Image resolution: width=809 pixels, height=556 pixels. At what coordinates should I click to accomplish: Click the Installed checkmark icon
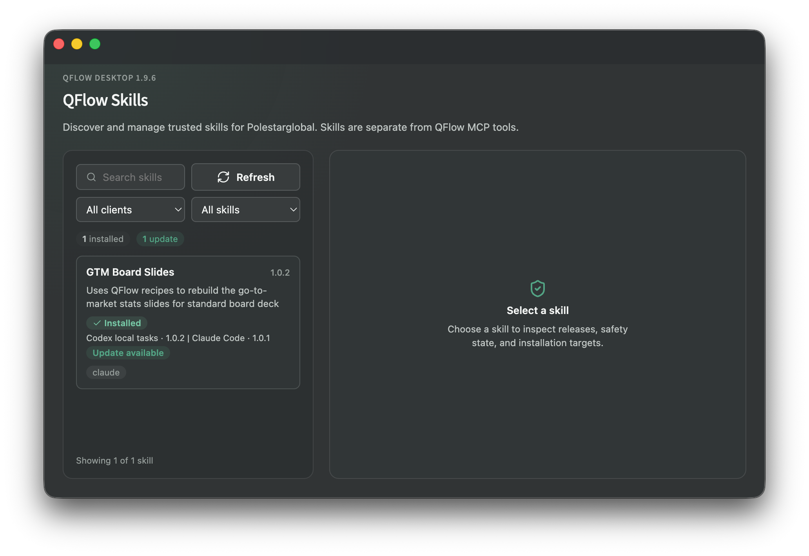coord(97,323)
